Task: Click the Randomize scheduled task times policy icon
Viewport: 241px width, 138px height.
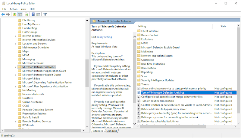Action: [139, 121]
